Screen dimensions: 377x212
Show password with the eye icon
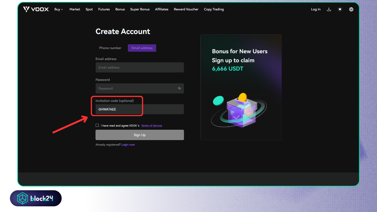pyautogui.click(x=179, y=88)
